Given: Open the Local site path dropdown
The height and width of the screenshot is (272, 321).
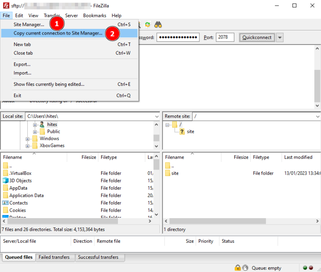Looking at the screenshot, I should pos(157,116).
